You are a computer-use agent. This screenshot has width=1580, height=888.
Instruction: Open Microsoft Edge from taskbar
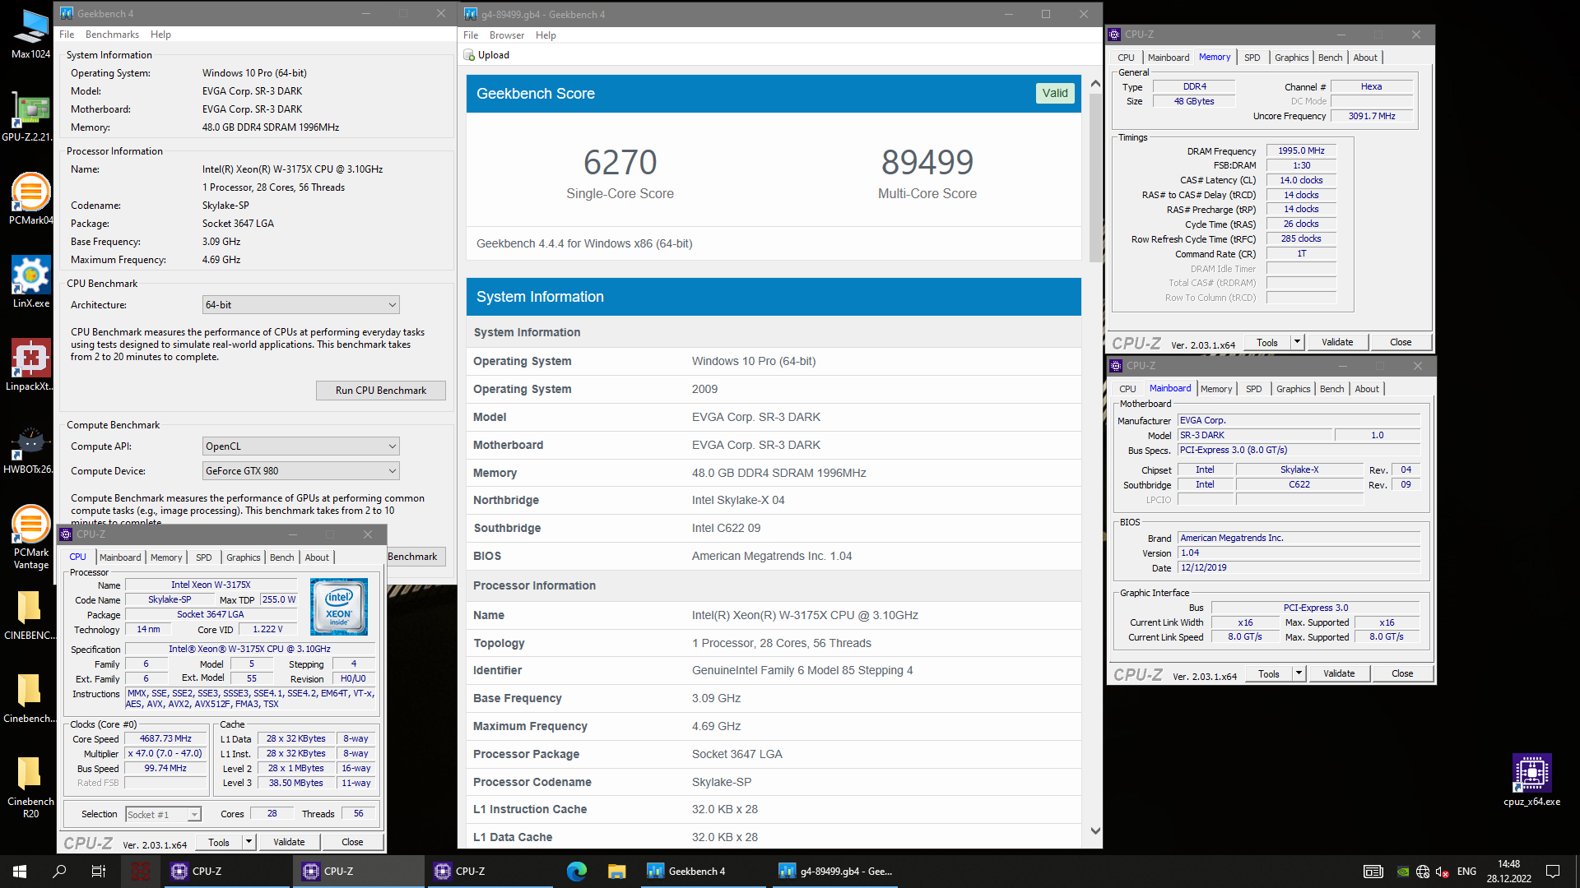pyautogui.click(x=577, y=872)
